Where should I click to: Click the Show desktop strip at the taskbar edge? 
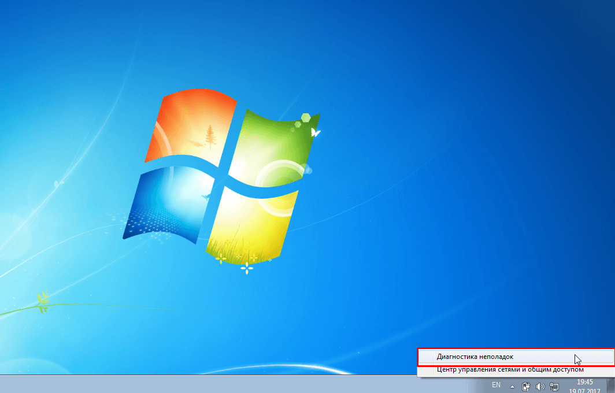click(x=611, y=384)
